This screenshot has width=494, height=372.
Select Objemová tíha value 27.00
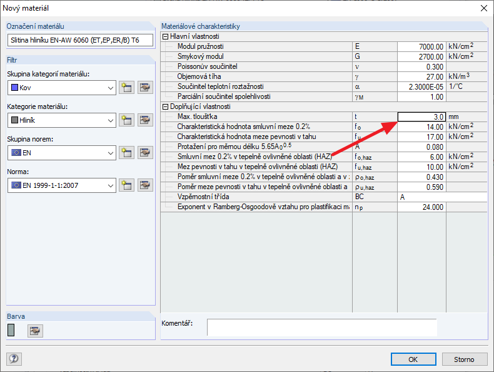[x=421, y=76]
